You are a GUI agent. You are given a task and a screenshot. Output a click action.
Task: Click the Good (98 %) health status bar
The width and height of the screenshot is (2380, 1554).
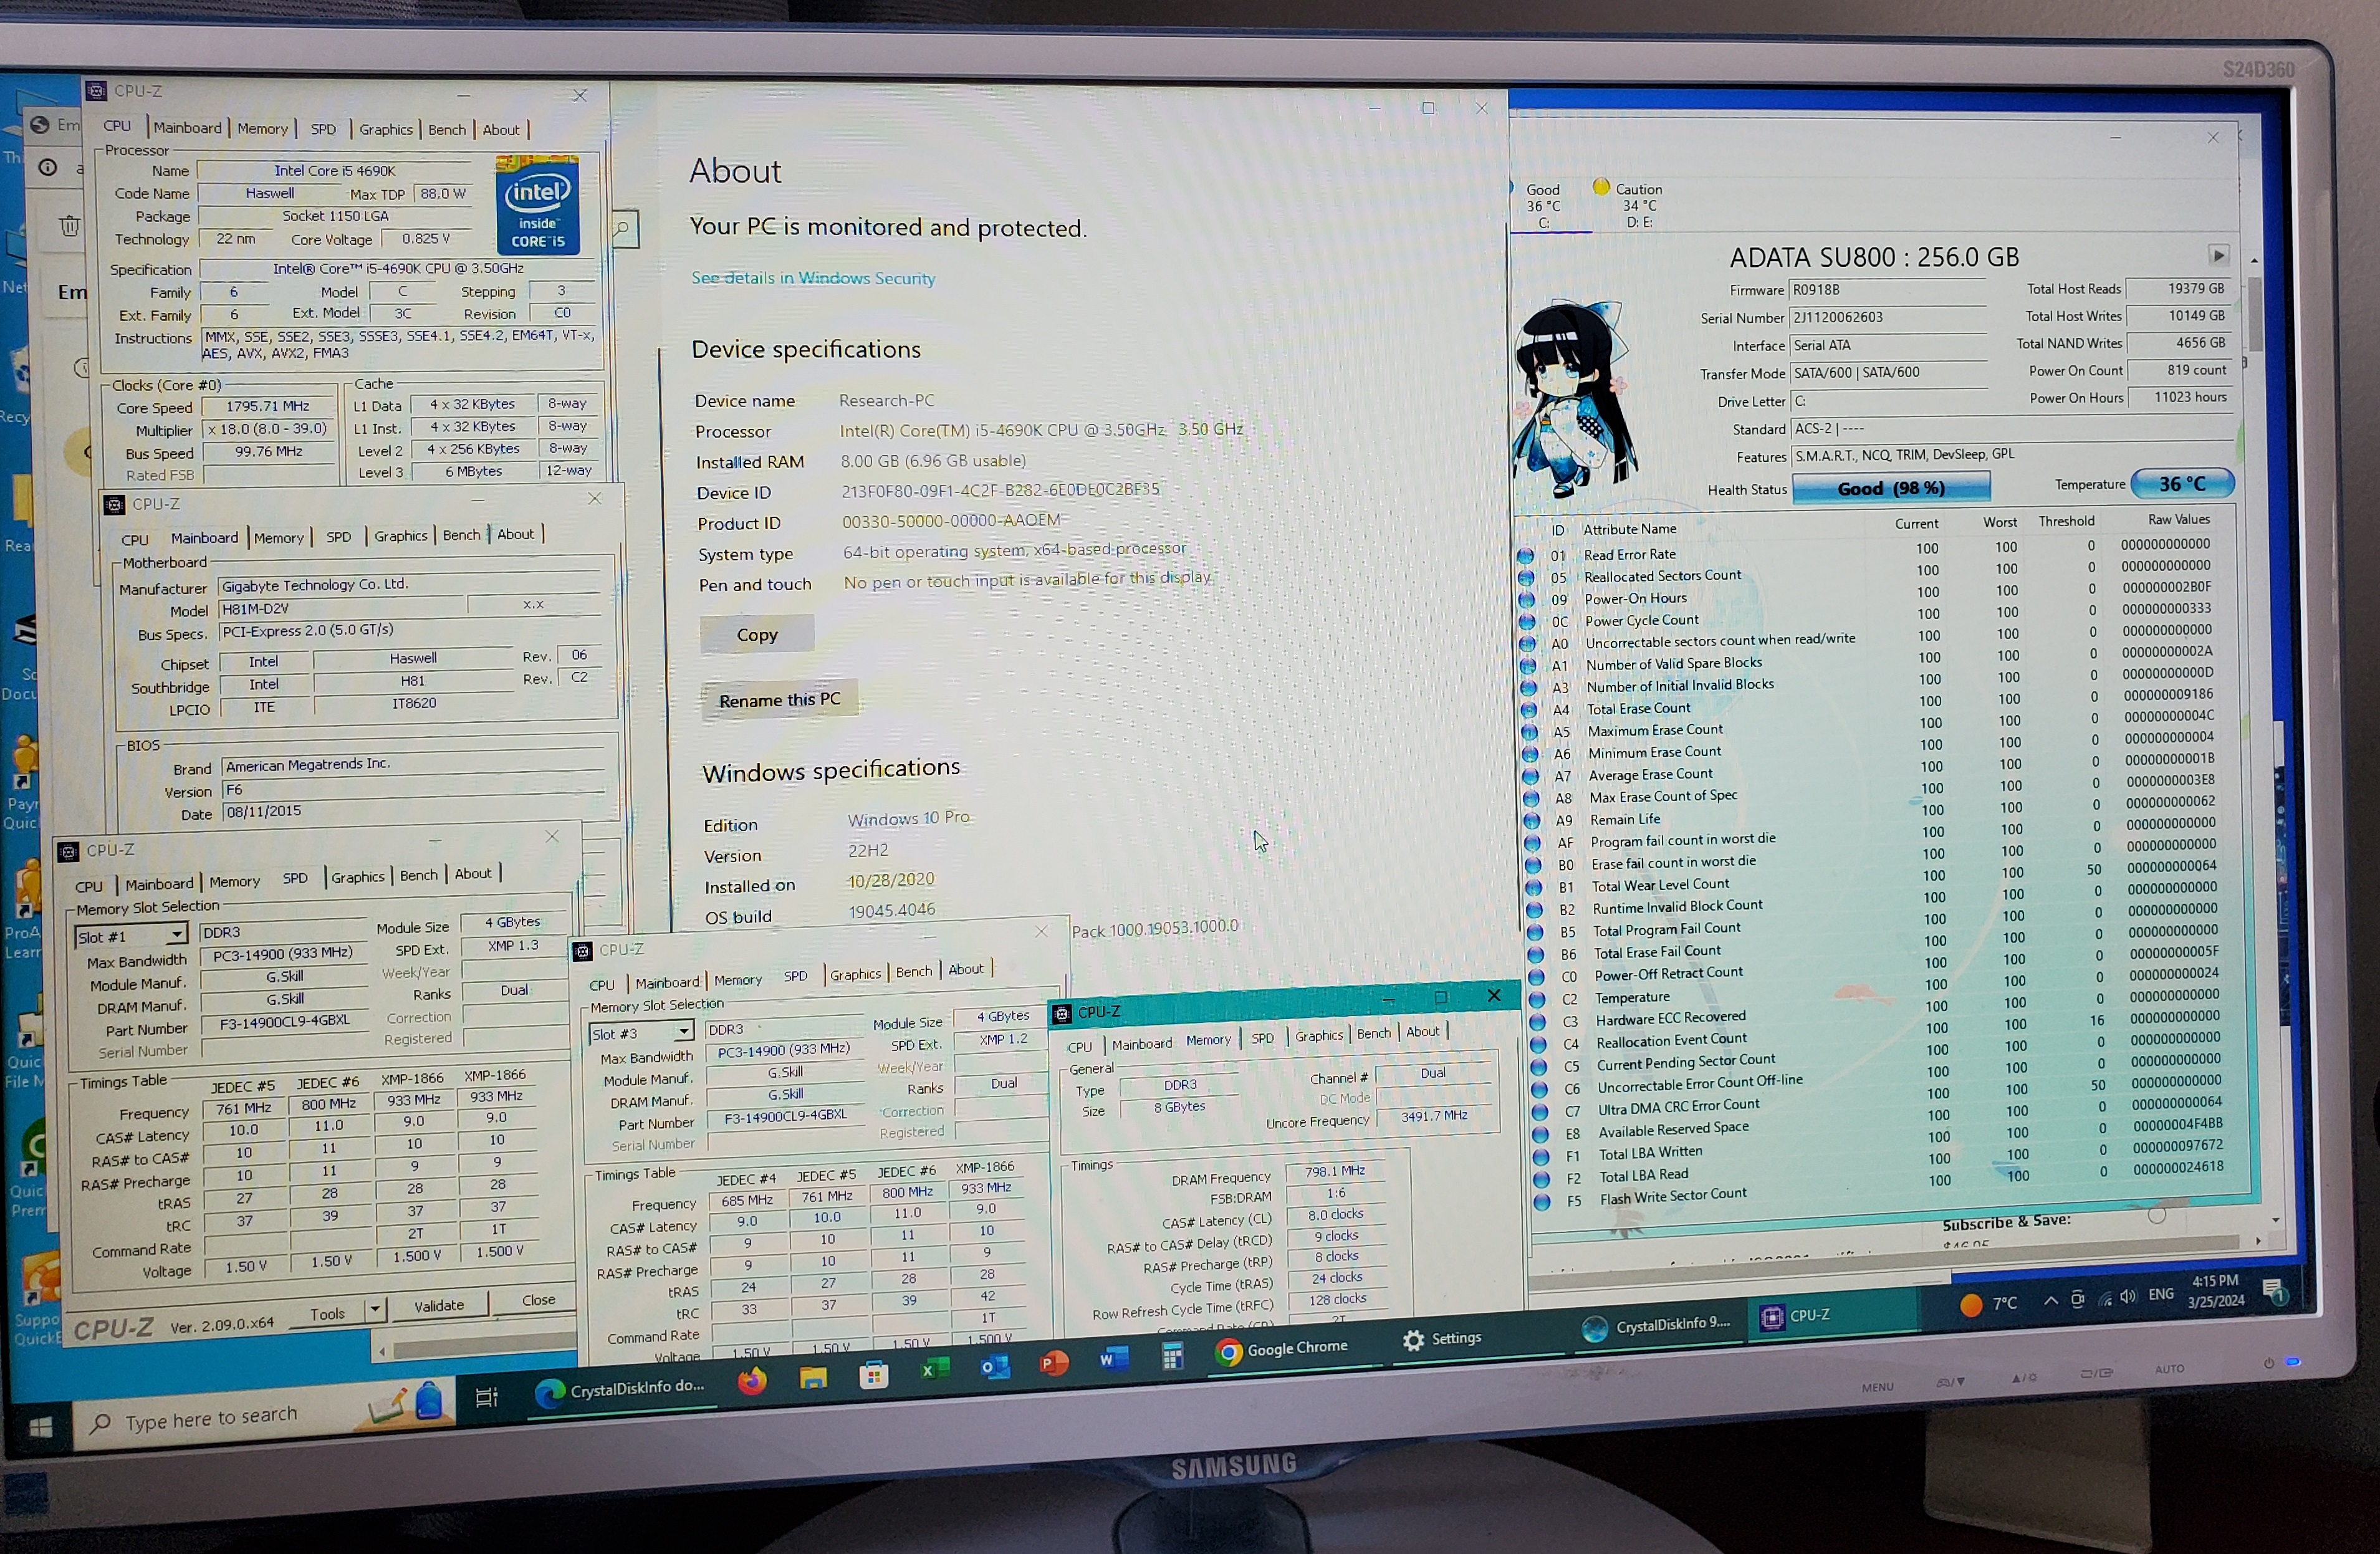[1890, 488]
